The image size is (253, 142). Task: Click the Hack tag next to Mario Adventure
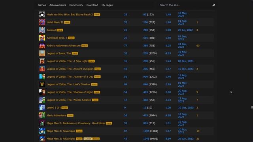(x=70, y=116)
